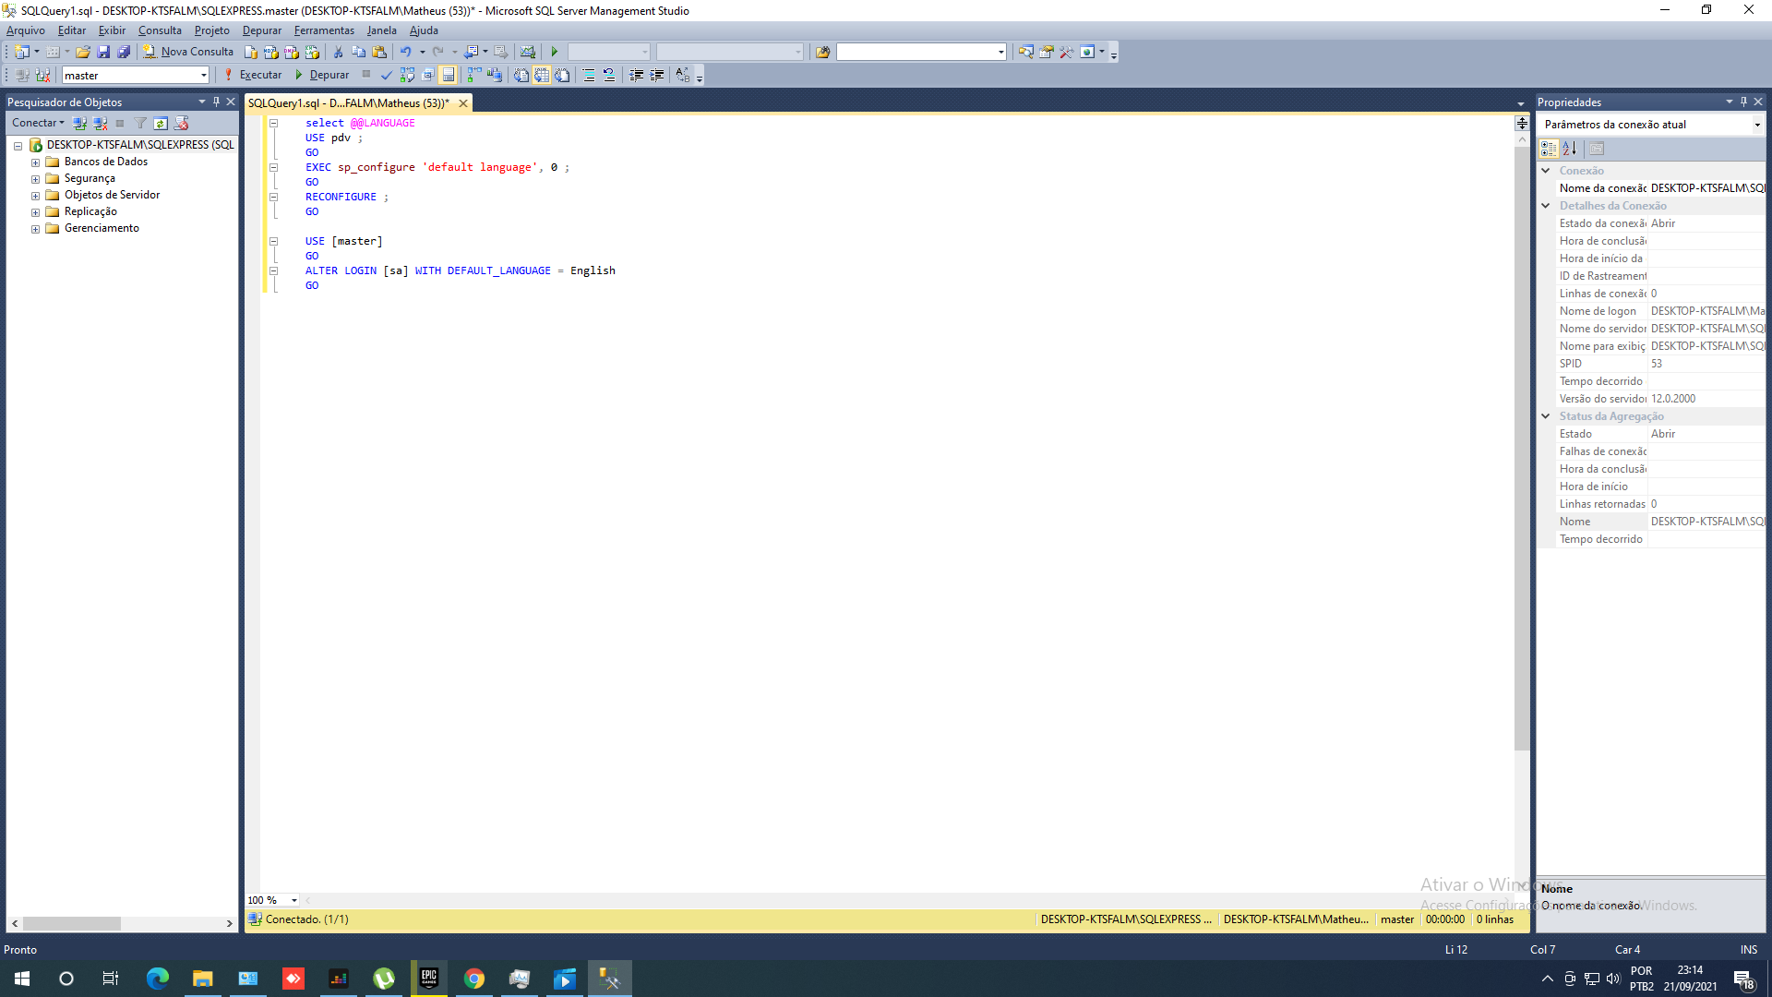Expand the Objetos de Servidor node
Screen dimensions: 1772x997
(x=35, y=196)
